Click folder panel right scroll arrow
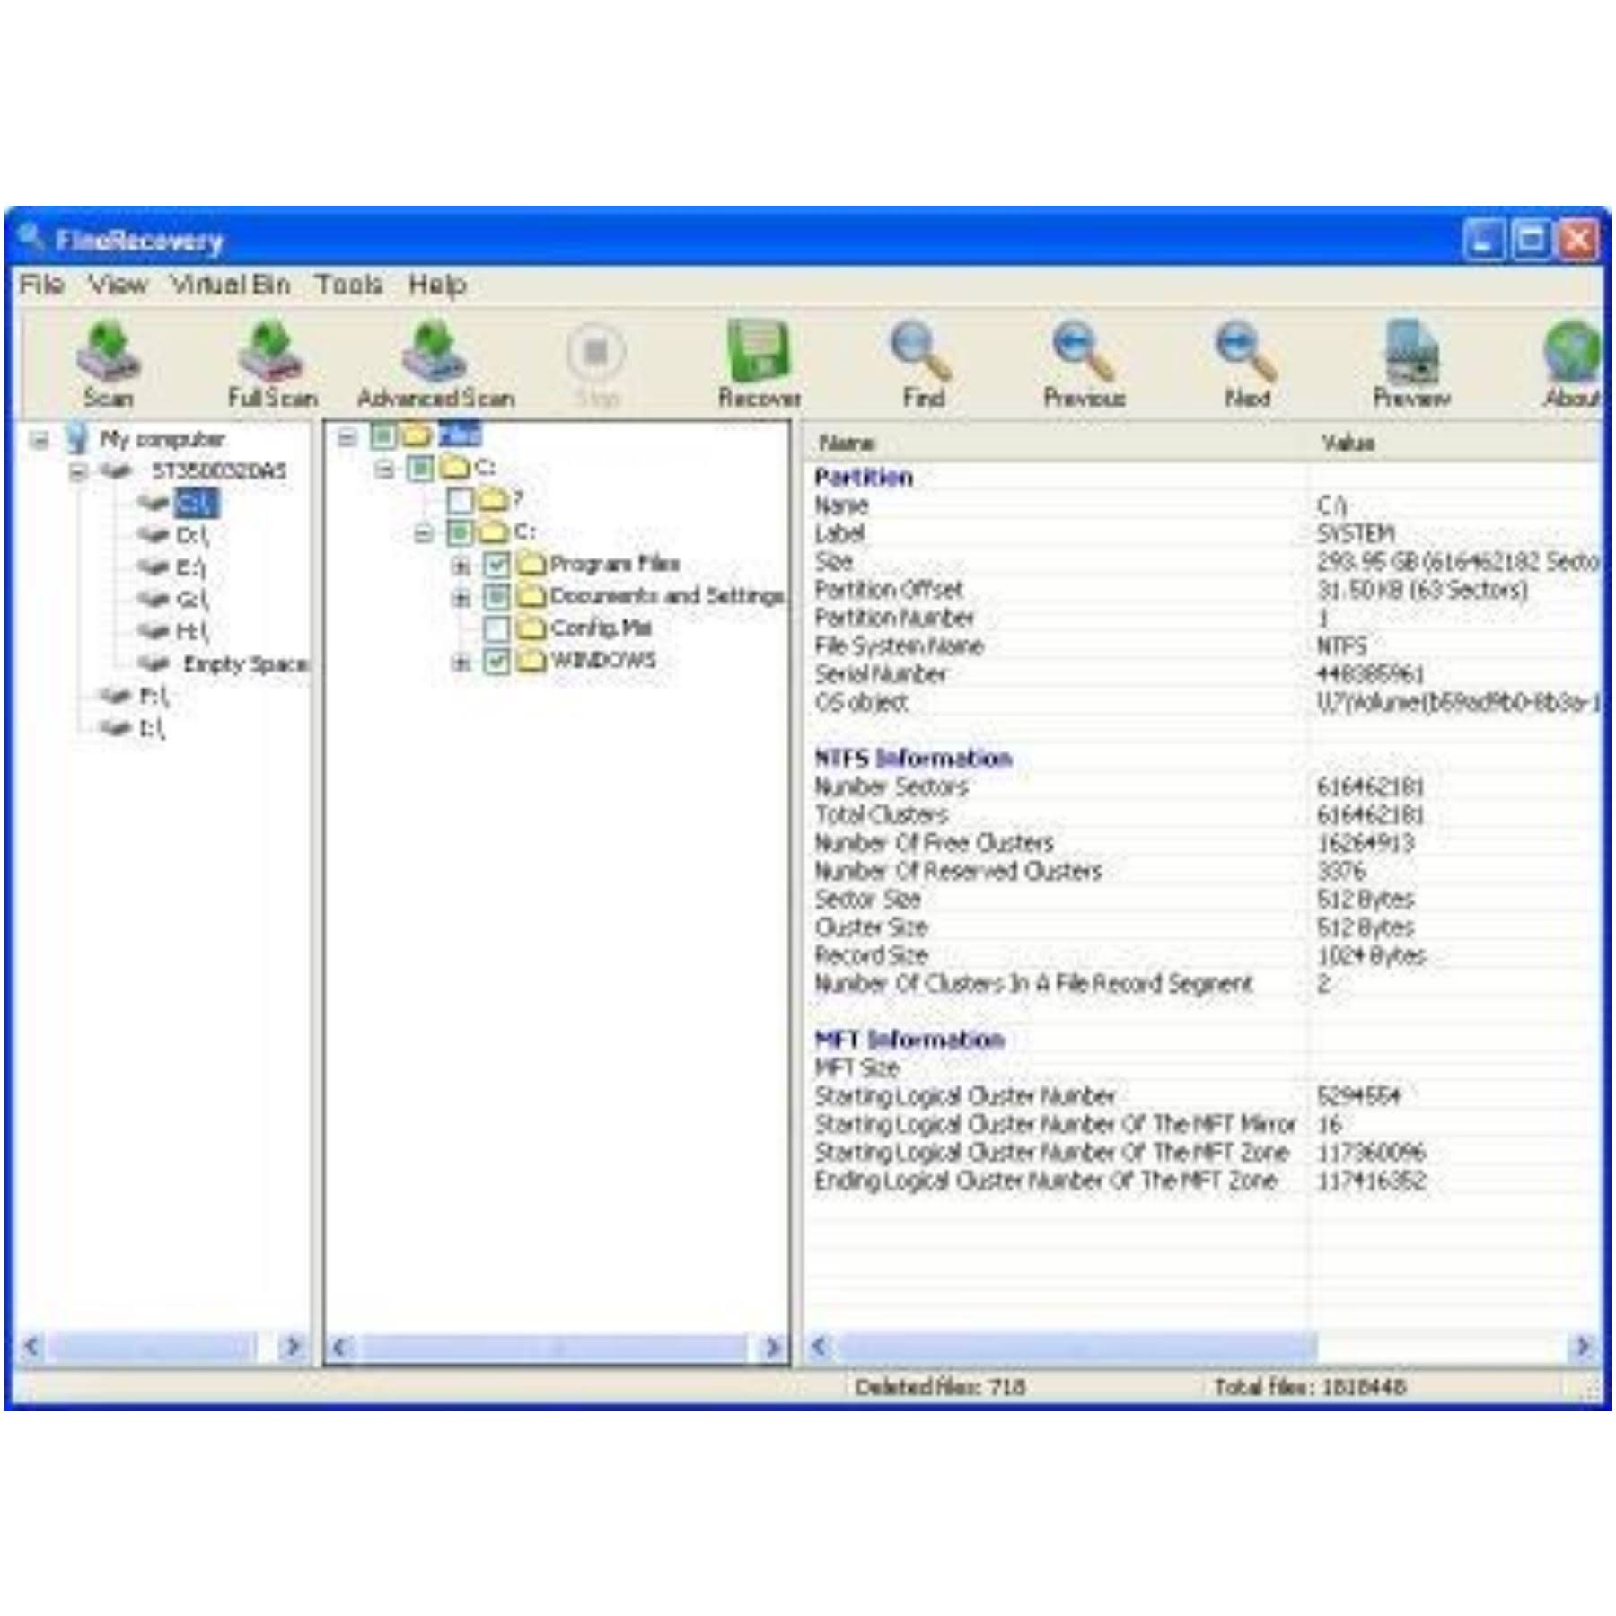This screenshot has height=1616, width=1616. pyautogui.click(x=772, y=1347)
